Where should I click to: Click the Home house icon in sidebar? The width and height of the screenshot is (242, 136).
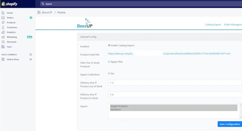pos(3,13)
